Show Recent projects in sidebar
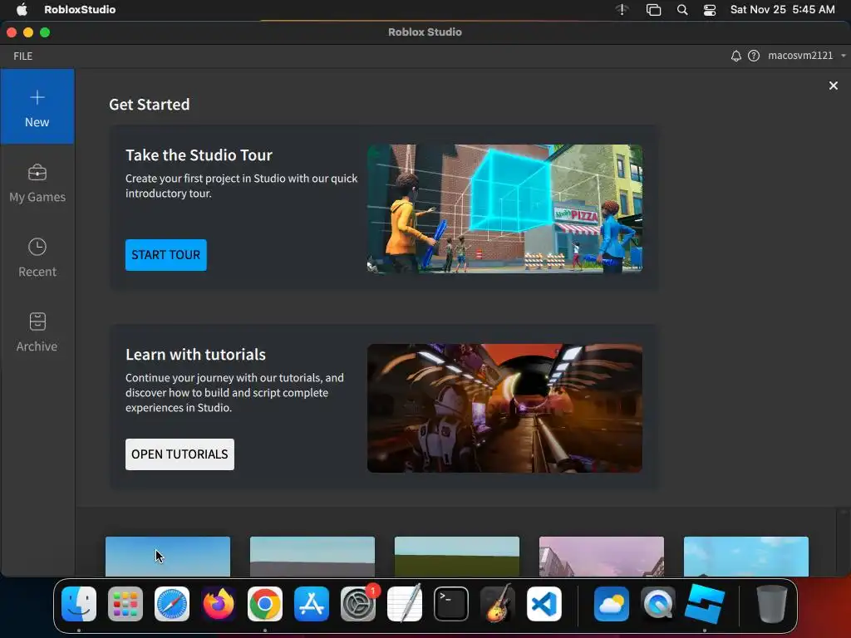Image resolution: width=851 pixels, height=638 pixels. point(37,258)
